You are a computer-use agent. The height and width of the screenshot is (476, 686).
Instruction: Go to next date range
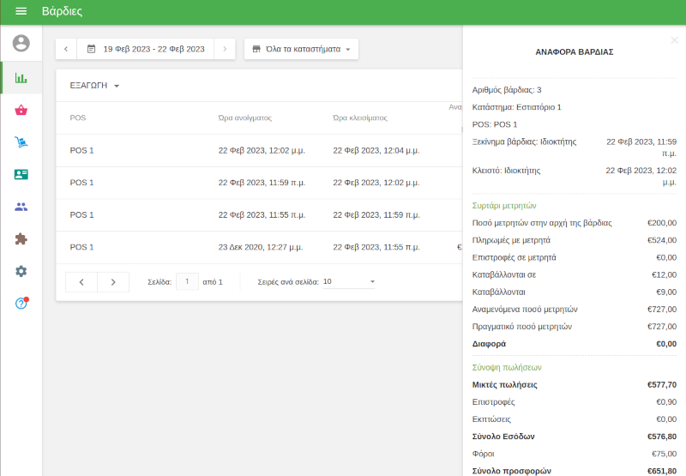225,49
